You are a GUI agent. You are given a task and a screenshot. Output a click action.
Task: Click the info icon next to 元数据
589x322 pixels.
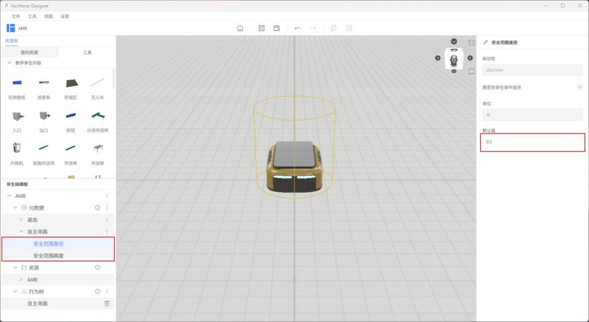pos(97,208)
